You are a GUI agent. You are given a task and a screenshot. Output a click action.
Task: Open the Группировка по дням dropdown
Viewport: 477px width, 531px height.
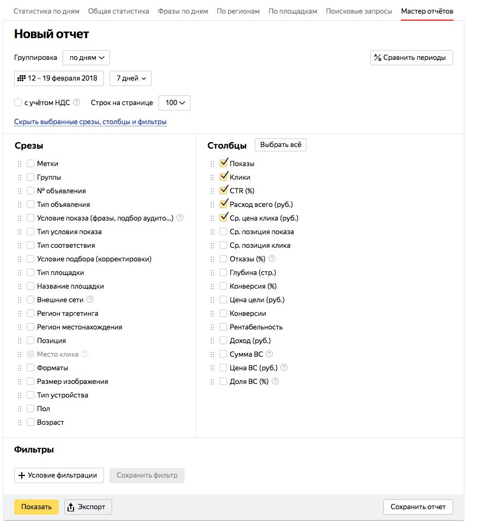pos(86,58)
